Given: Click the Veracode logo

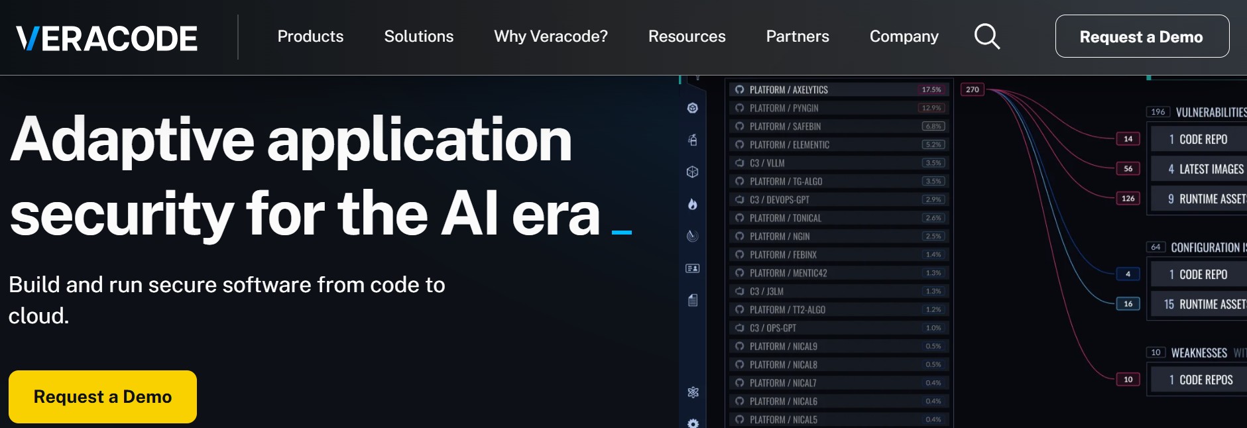Looking at the screenshot, I should tap(107, 38).
